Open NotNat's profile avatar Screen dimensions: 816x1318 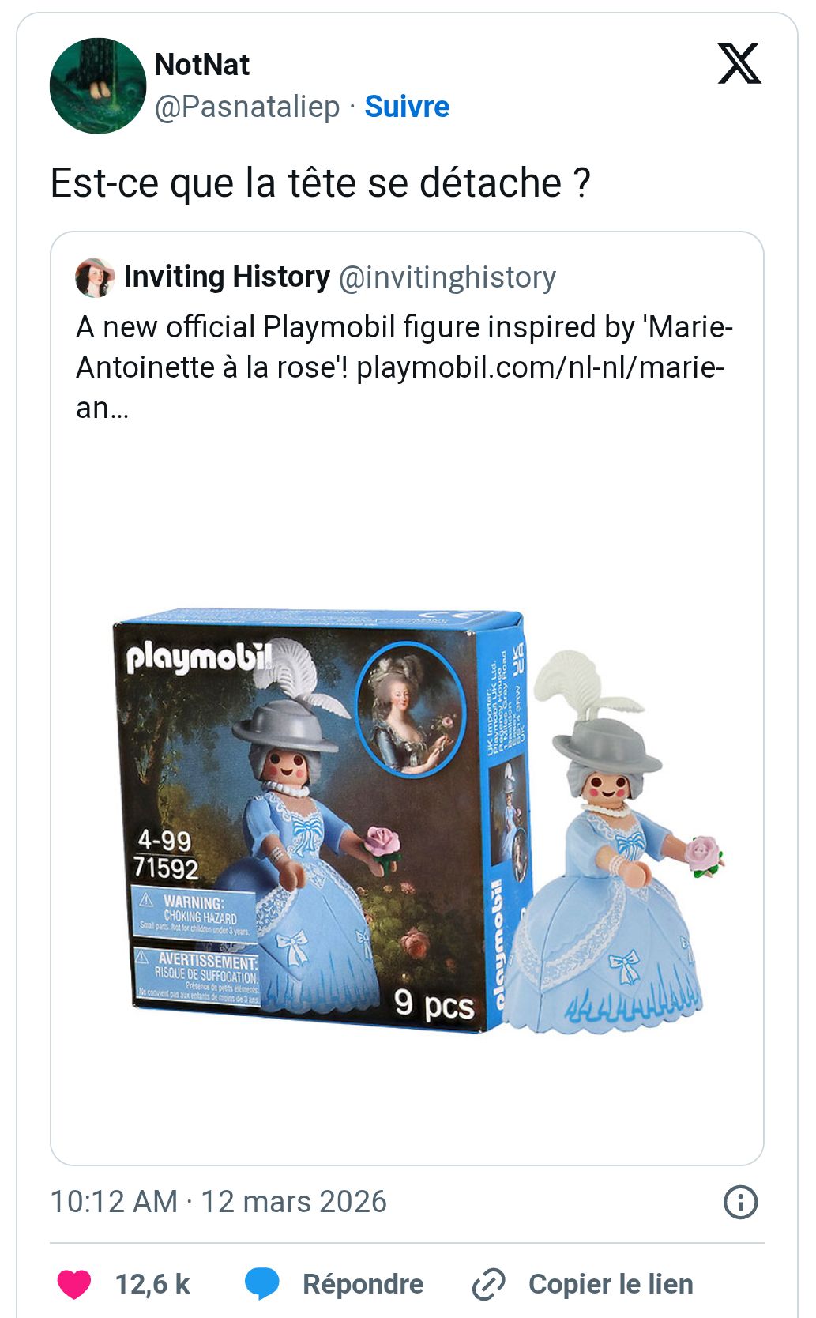98,85
